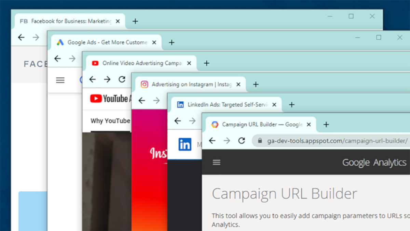
Task: Close the Advertising on Instagram tab
Action: (238, 84)
